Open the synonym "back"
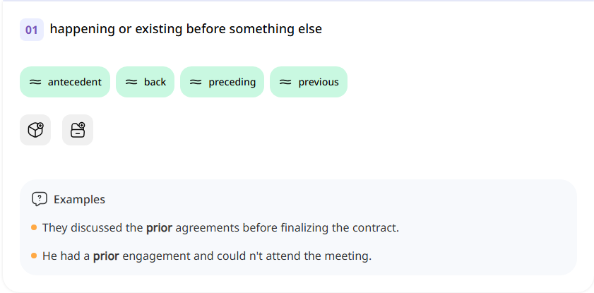594x293 pixels. click(x=155, y=82)
